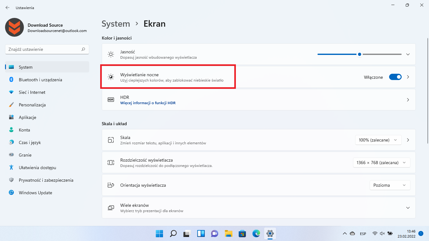Select System in the sidebar

47,67
